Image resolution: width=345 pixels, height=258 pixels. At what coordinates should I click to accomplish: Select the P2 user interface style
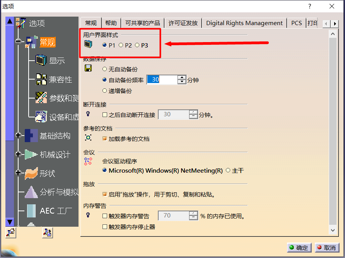click(x=121, y=45)
